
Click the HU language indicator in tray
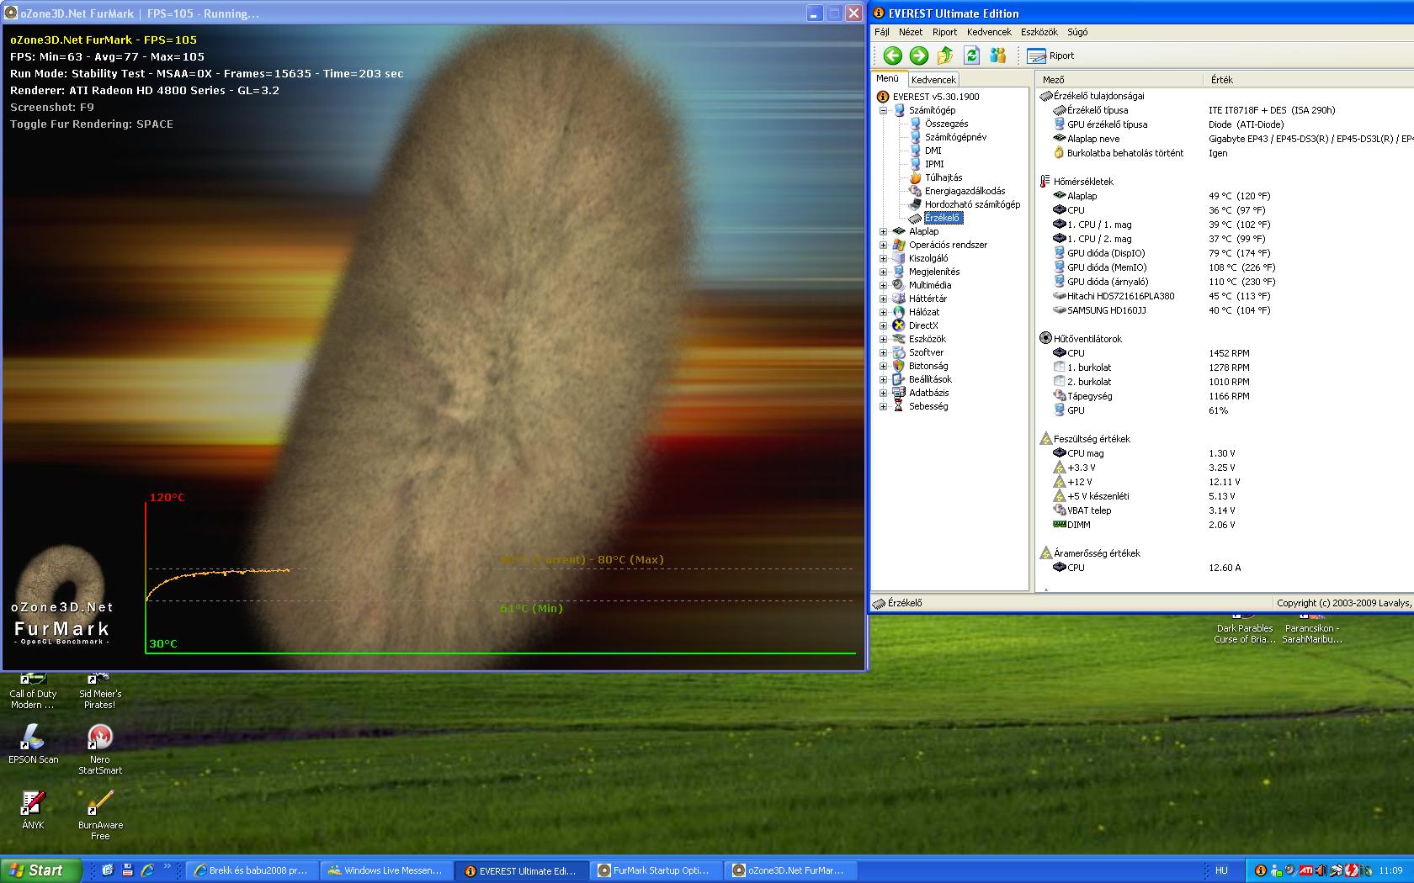[x=1221, y=870]
